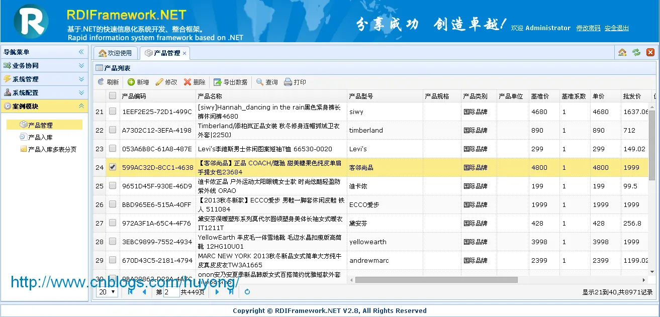Go to the previous page in the pager
660x317 pixels.
144,292
